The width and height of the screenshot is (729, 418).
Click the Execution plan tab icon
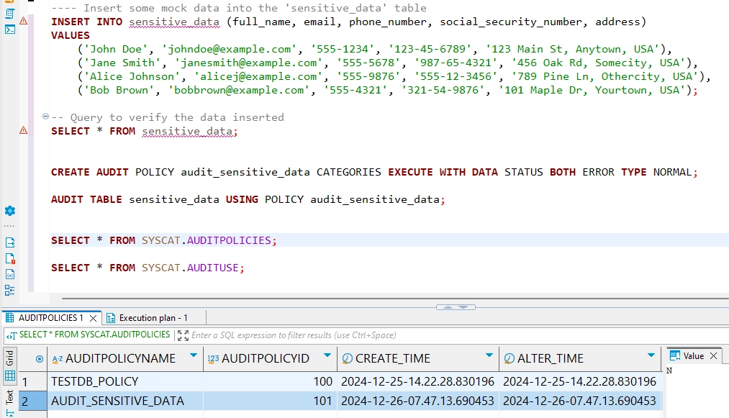click(111, 318)
